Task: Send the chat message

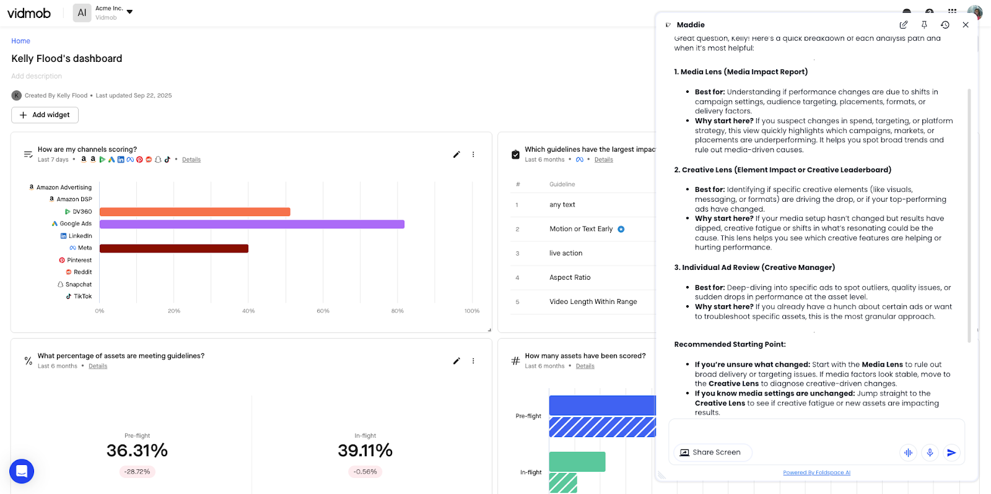Action: click(x=951, y=453)
